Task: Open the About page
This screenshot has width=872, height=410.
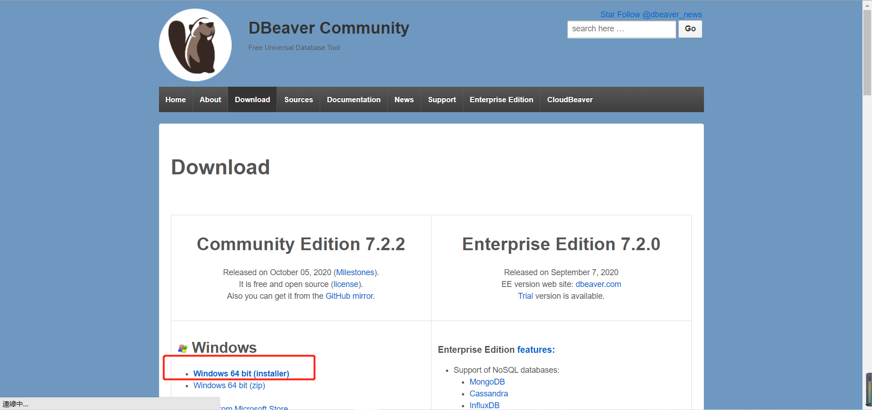Action: pyautogui.click(x=210, y=99)
